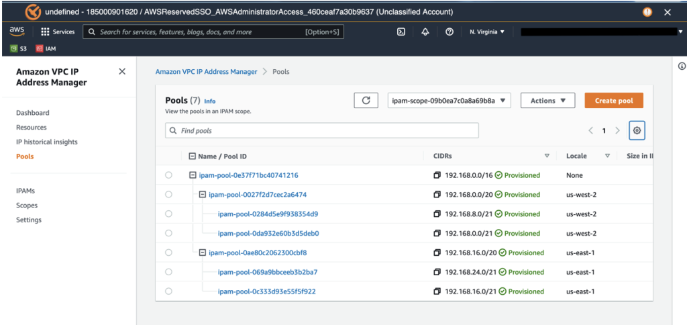The height and width of the screenshot is (325, 687).
Task: Collapse all via Name / Pool ID header toggle
Action: point(192,156)
